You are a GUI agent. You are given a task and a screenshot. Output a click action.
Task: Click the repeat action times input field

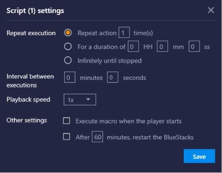(124, 33)
